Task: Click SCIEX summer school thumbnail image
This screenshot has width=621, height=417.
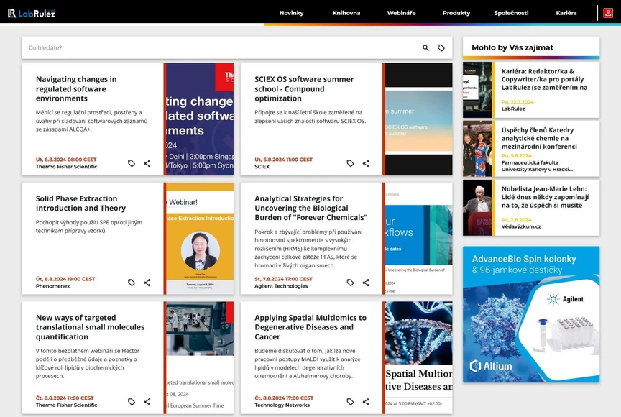Action: 418,119
